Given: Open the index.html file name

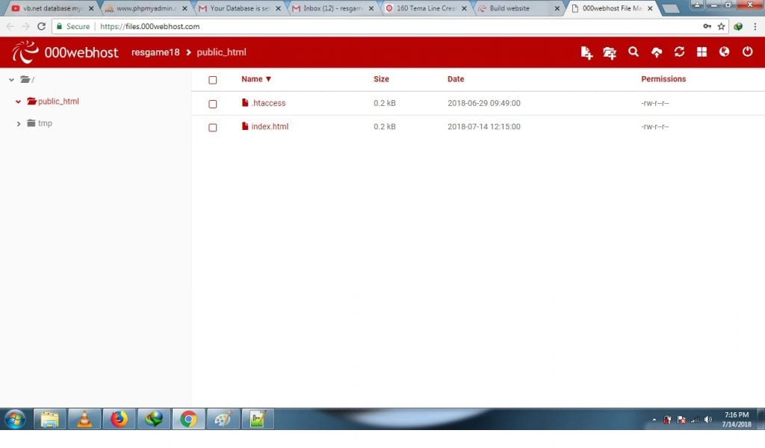Looking at the screenshot, I should click(x=270, y=126).
